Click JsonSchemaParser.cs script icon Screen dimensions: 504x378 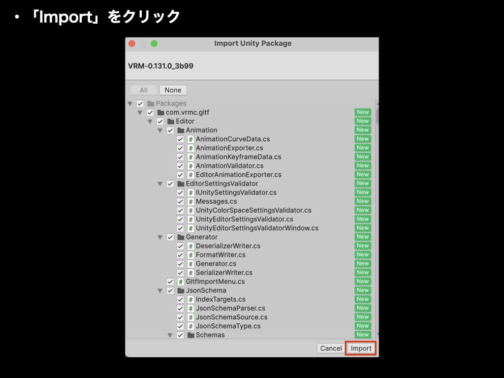click(190, 308)
